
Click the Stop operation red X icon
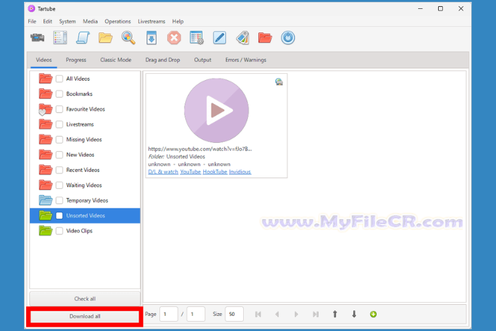tap(174, 38)
